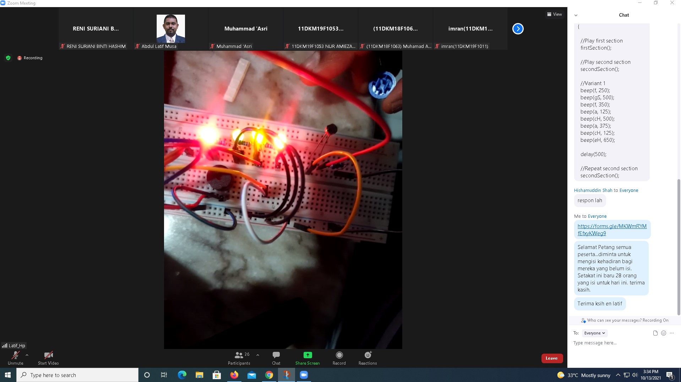Select imran(11DKM19F1011) participant tile
Viewport: 681px width, 382px height.
pos(470,29)
